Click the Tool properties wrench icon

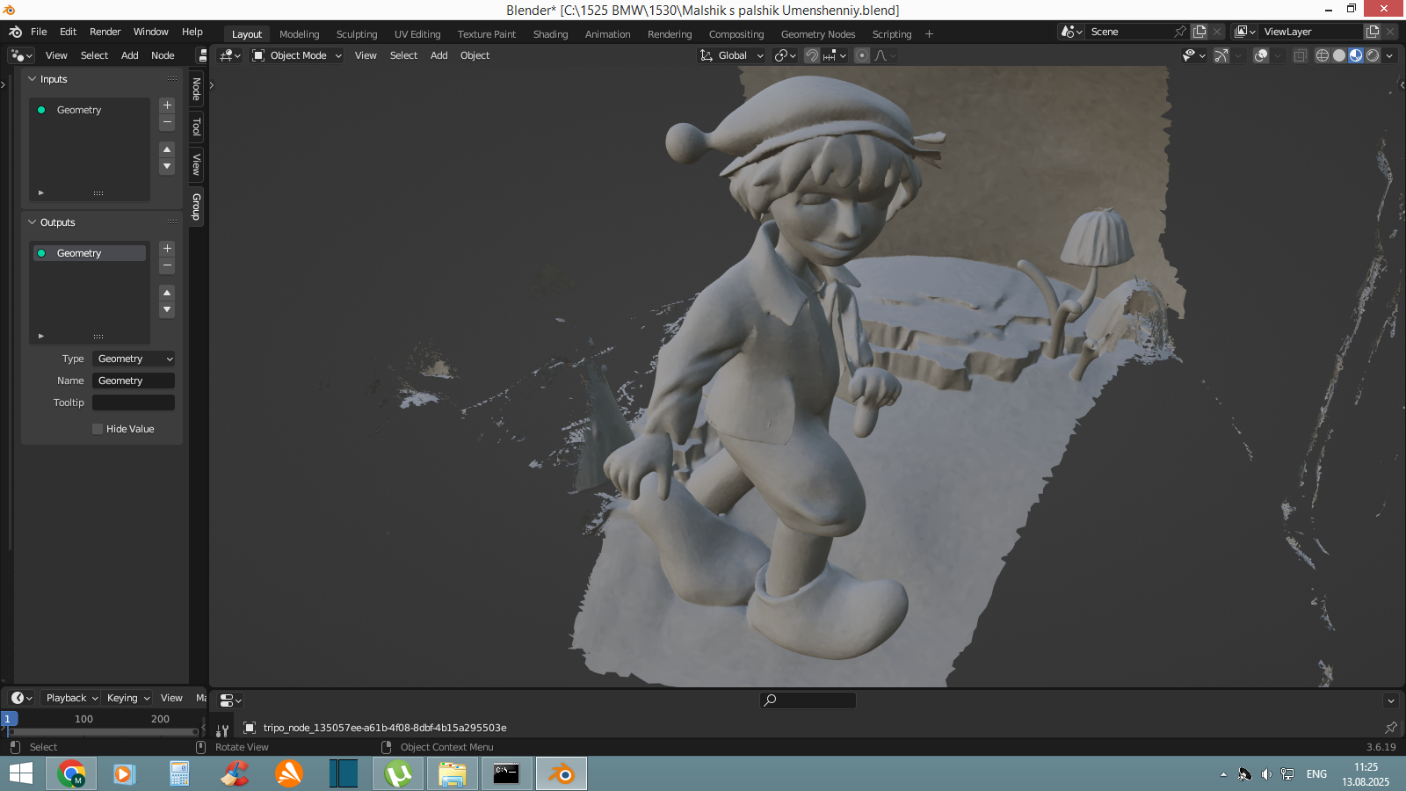(222, 730)
